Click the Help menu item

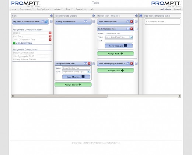(x=92, y=9)
